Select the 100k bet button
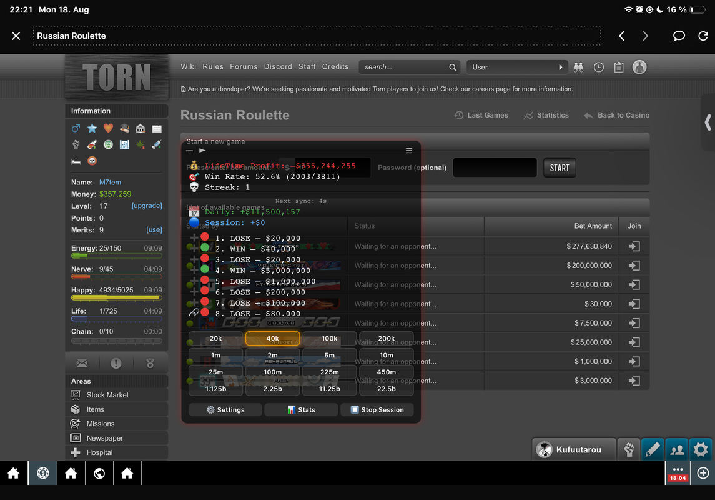Viewport: 715px width, 500px height. (x=329, y=339)
